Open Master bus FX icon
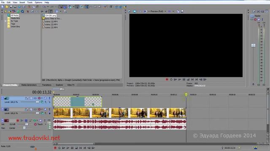The image size is (270, 151). click(252, 20)
